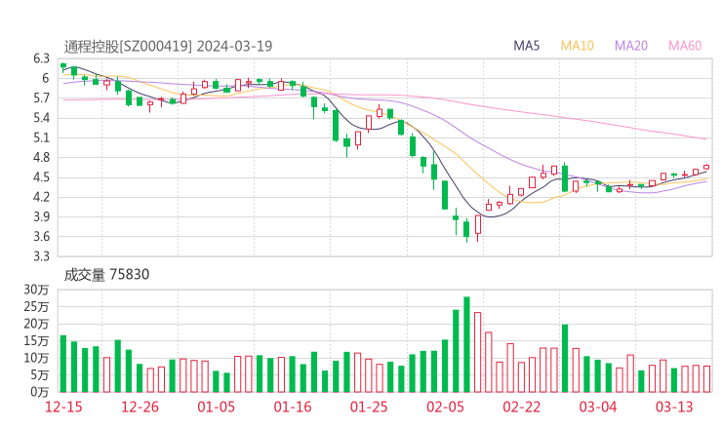Click the first green candlestick at 12-15
722x429 pixels.
63,66
